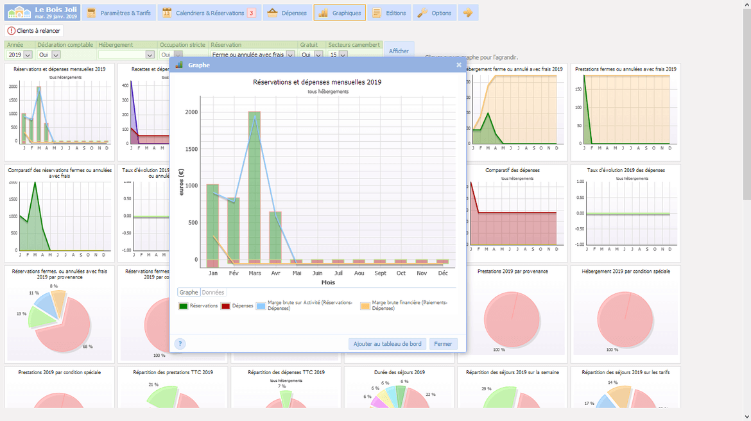Click the Clients à relancer alert icon
Image resolution: width=751 pixels, height=421 pixels.
[x=12, y=31]
